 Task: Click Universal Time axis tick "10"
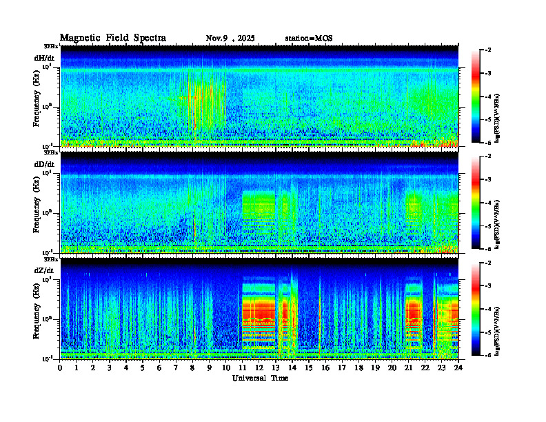(x=225, y=368)
